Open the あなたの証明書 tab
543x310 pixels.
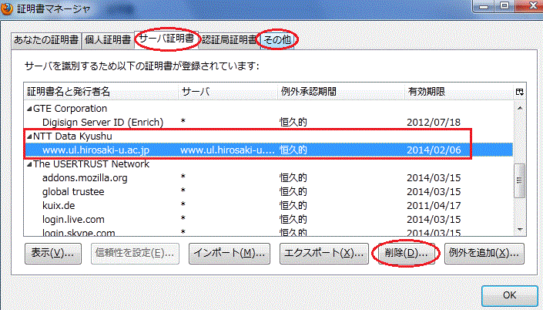point(46,40)
